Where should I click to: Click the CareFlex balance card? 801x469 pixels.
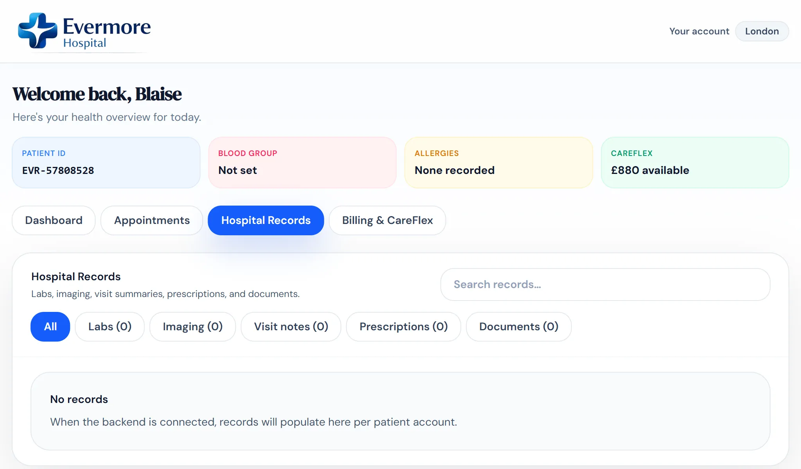tap(695, 163)
